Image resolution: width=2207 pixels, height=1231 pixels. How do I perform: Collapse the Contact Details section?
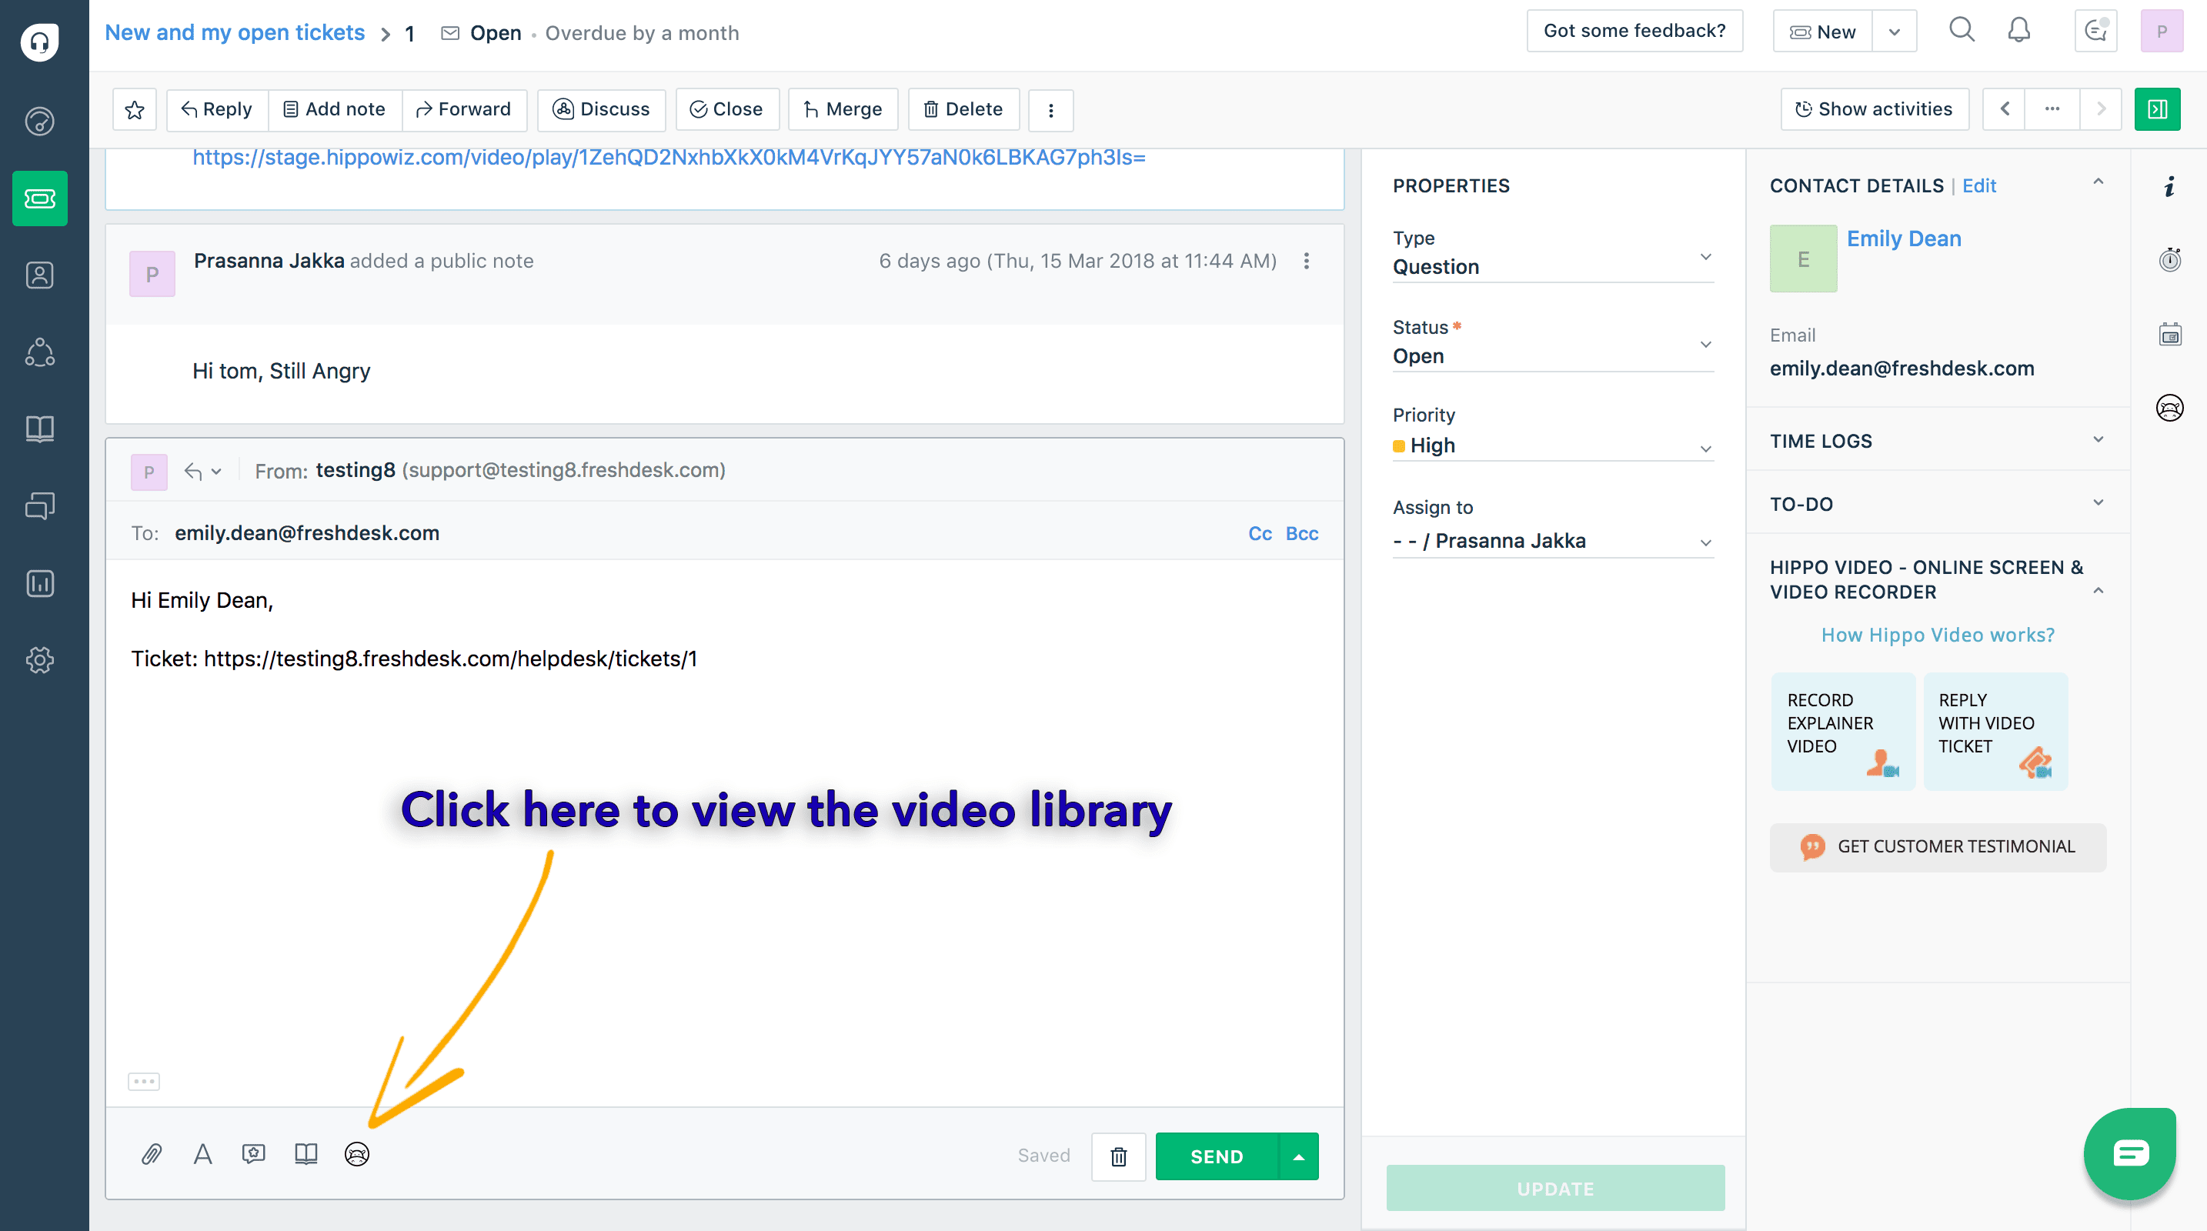pyautogui.click(x=2097, y=182)
